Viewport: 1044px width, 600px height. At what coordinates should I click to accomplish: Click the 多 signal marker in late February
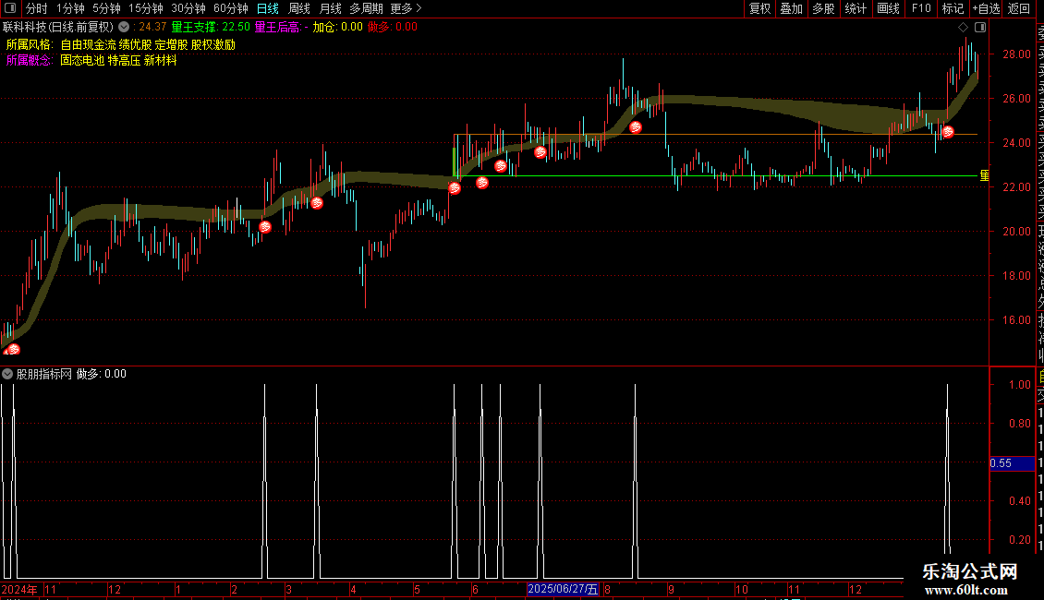(x=265, y=227)
